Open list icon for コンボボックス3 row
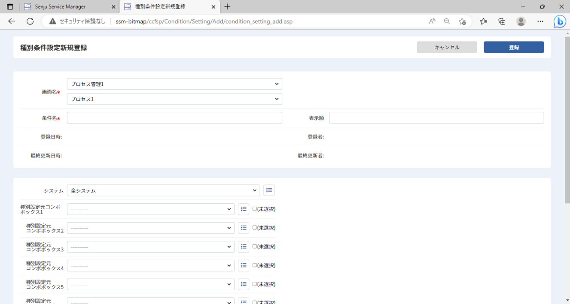This screenshot has width=570, height=304. pyautogui.click(x=244, y=247)
